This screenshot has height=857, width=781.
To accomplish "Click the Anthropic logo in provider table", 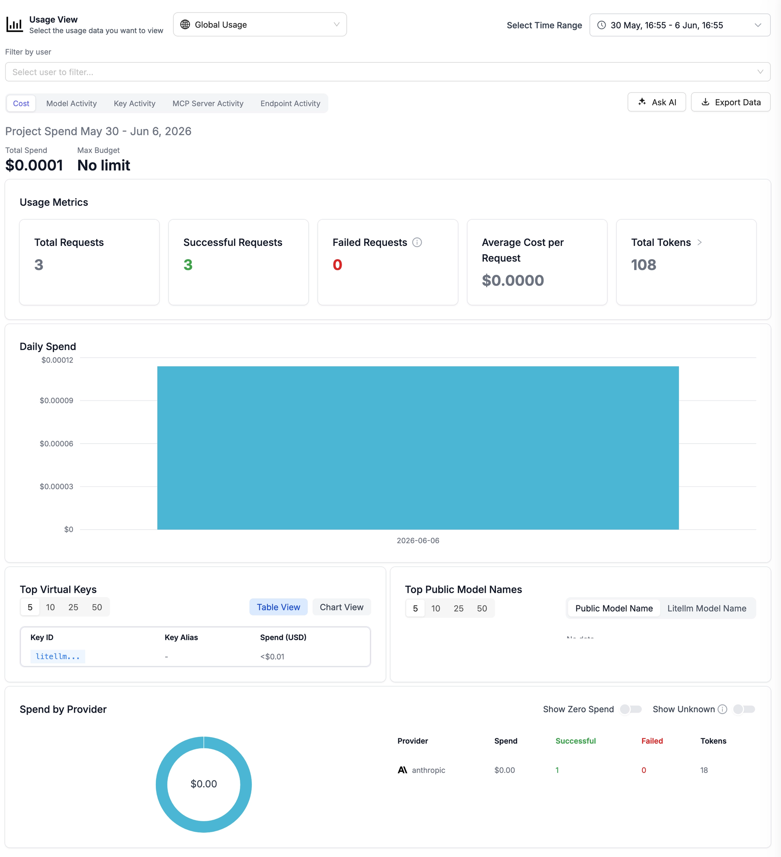I will tap(403, 770).
